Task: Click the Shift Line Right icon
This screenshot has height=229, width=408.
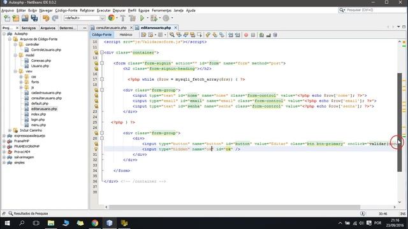Action: [x=237, y=35]
